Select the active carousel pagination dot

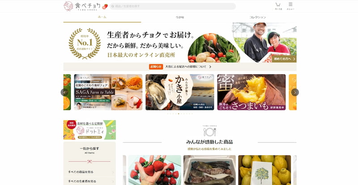click(x=179, y=113)
